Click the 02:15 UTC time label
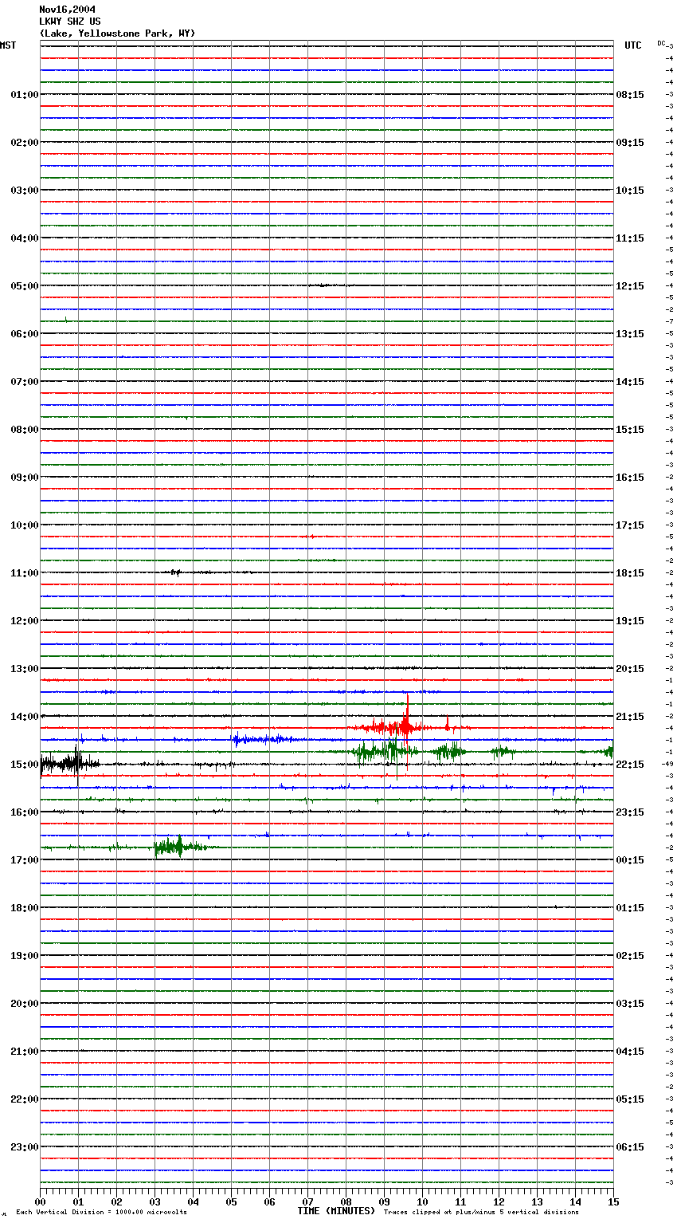 pos(630,956)
